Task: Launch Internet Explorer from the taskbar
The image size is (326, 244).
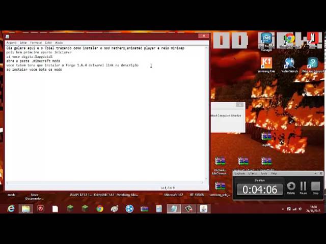Action: click(11, 208)
